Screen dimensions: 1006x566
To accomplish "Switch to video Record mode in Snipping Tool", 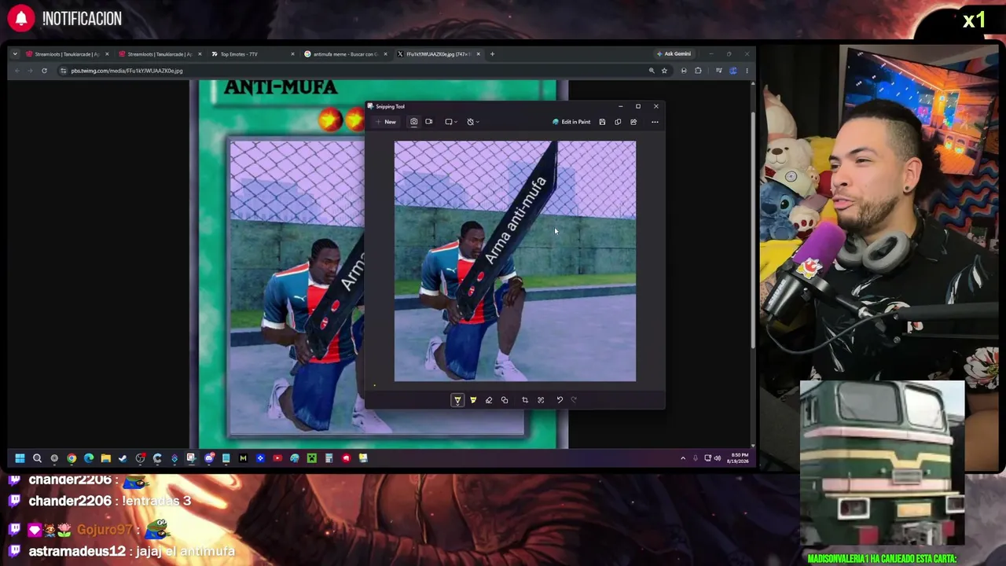I will tap(428, 122).
